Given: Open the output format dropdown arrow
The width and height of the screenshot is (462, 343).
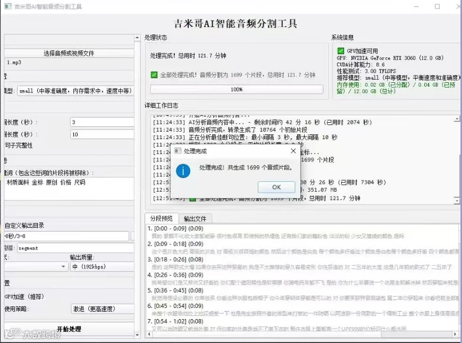Looking at the screenshot, I should (63, 267).
